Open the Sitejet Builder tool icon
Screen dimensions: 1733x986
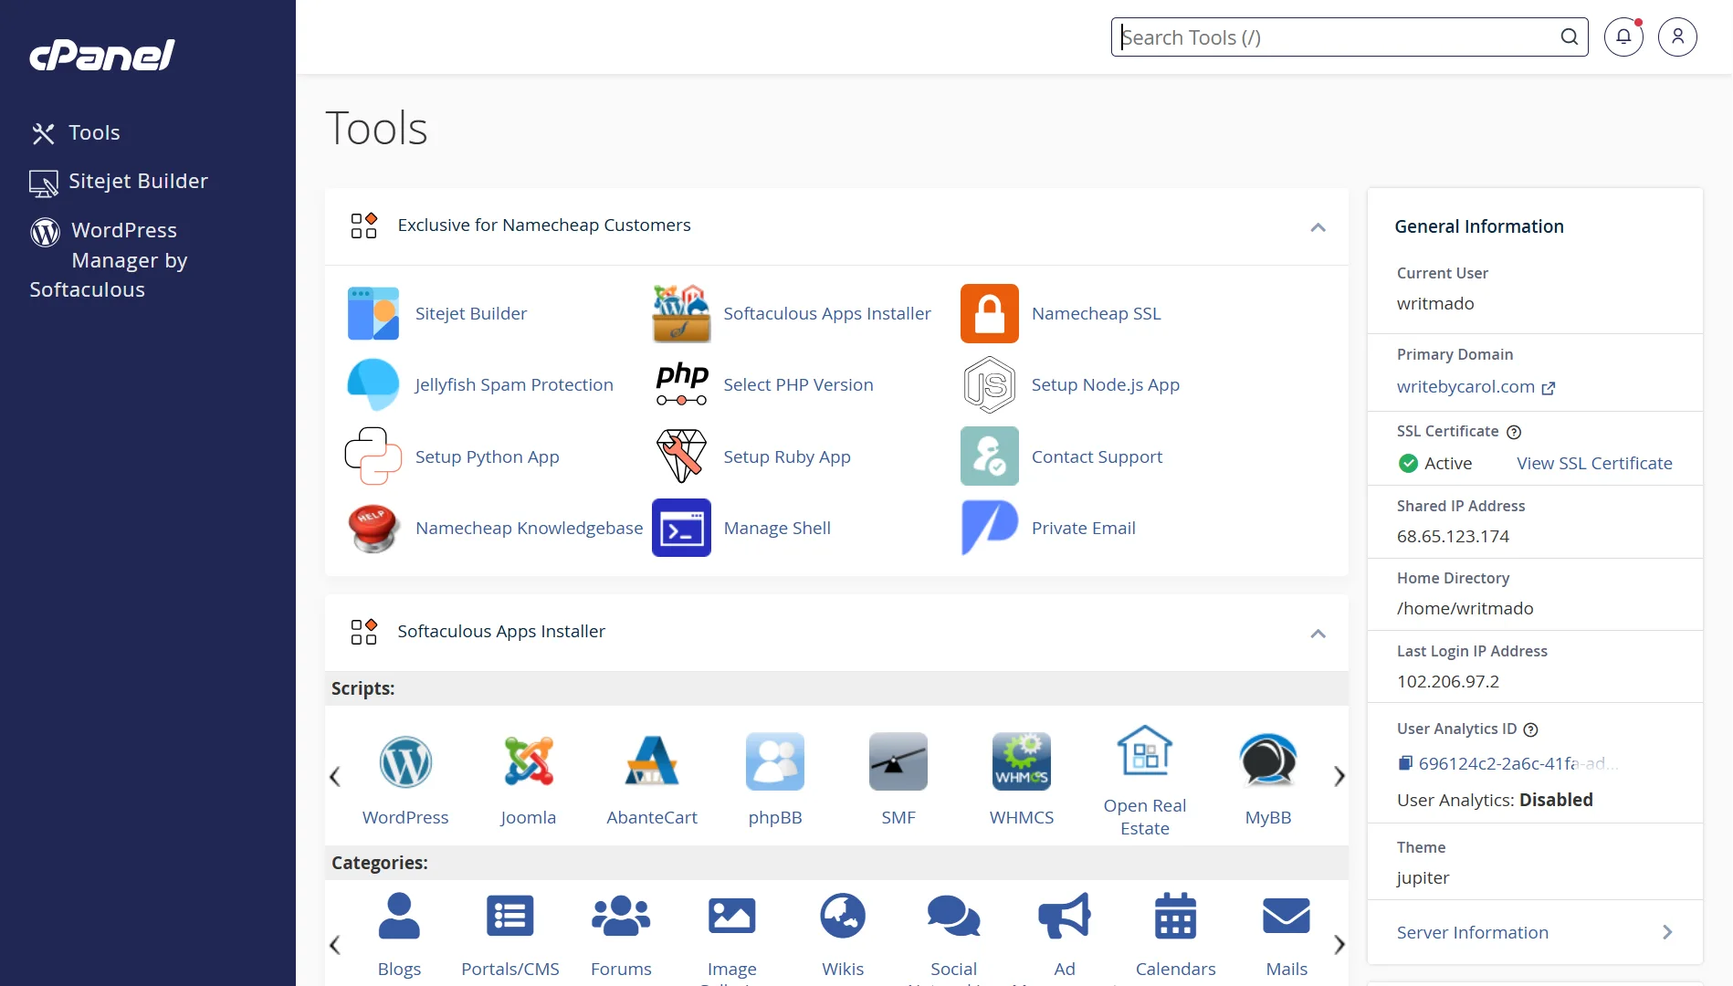pyautogui.click(x=373, y=313)
